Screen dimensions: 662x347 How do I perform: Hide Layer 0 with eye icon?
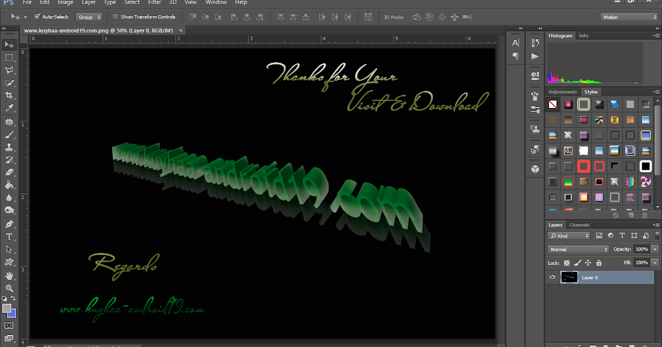pyautogui.click(x=553, y=278)
